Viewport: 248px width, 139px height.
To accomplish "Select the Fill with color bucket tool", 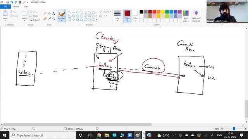I will [49, 14].
